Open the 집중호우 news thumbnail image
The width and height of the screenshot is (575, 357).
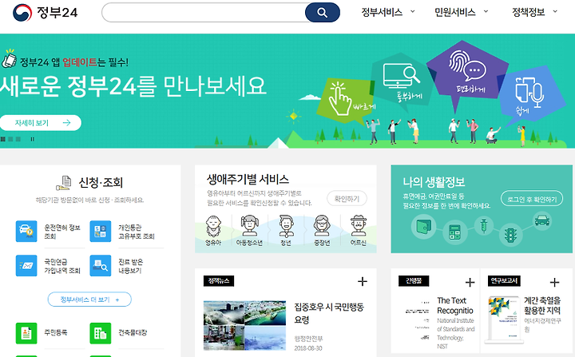[x=244, y=325]
